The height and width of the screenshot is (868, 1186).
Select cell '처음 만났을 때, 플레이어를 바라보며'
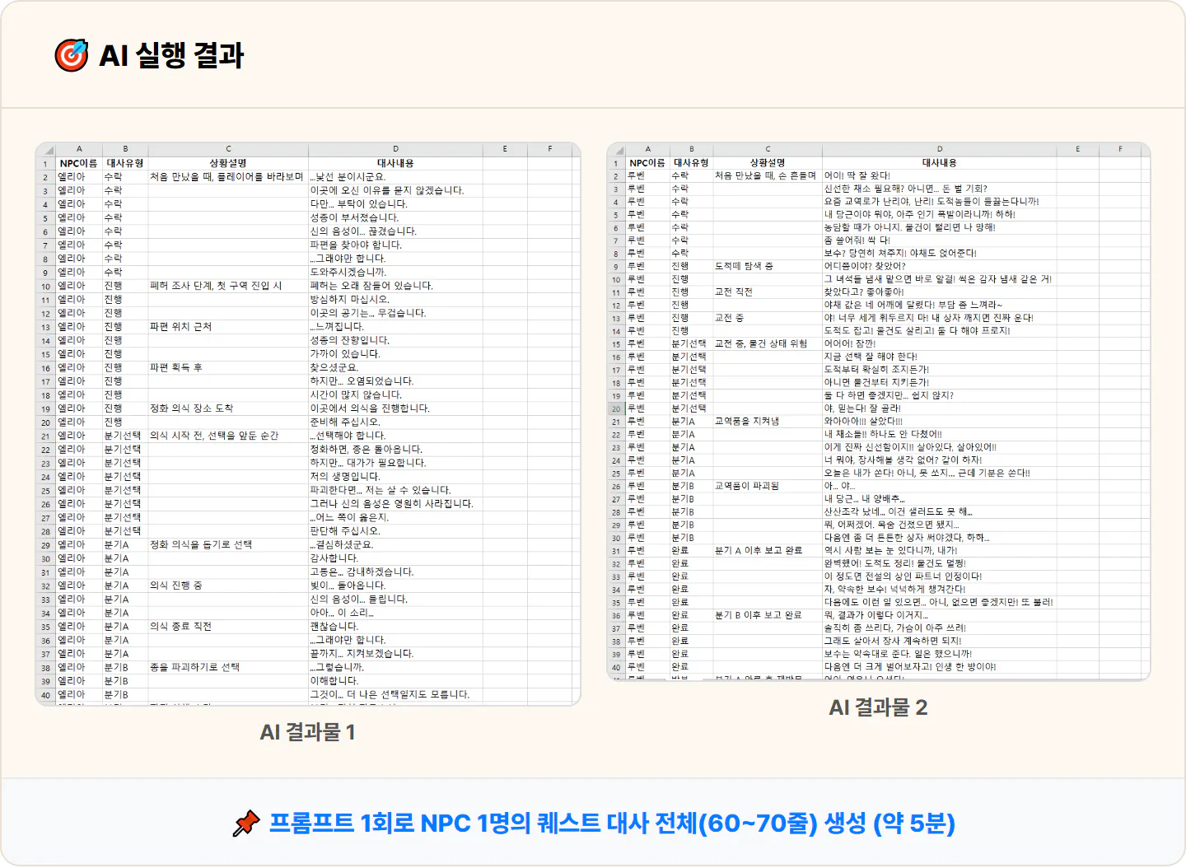pyautogui.click(x=228, y=176)
